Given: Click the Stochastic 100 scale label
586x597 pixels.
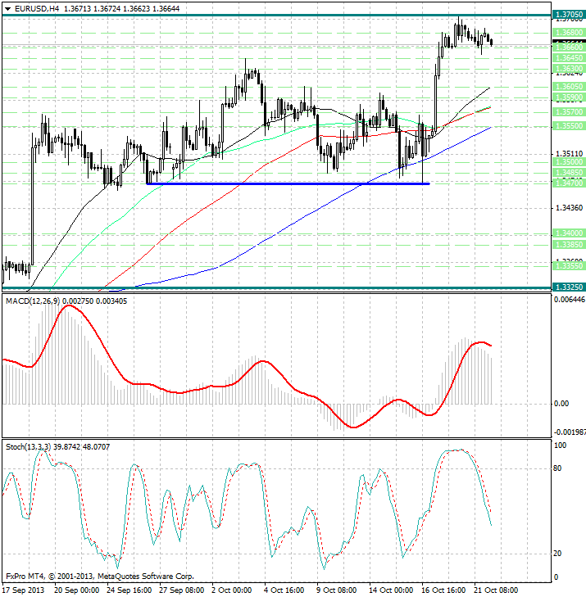Looking at the screenshot, I should coord(560,445).
